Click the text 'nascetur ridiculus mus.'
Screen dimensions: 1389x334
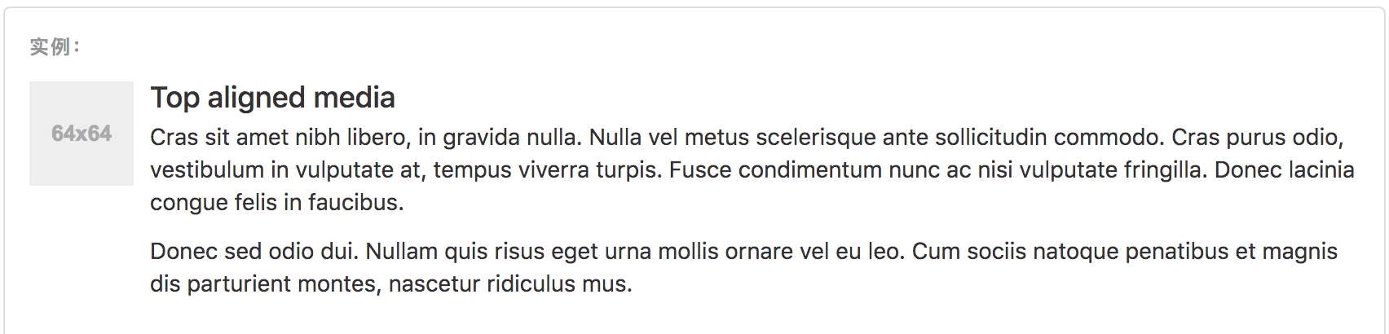coord(510,284)
